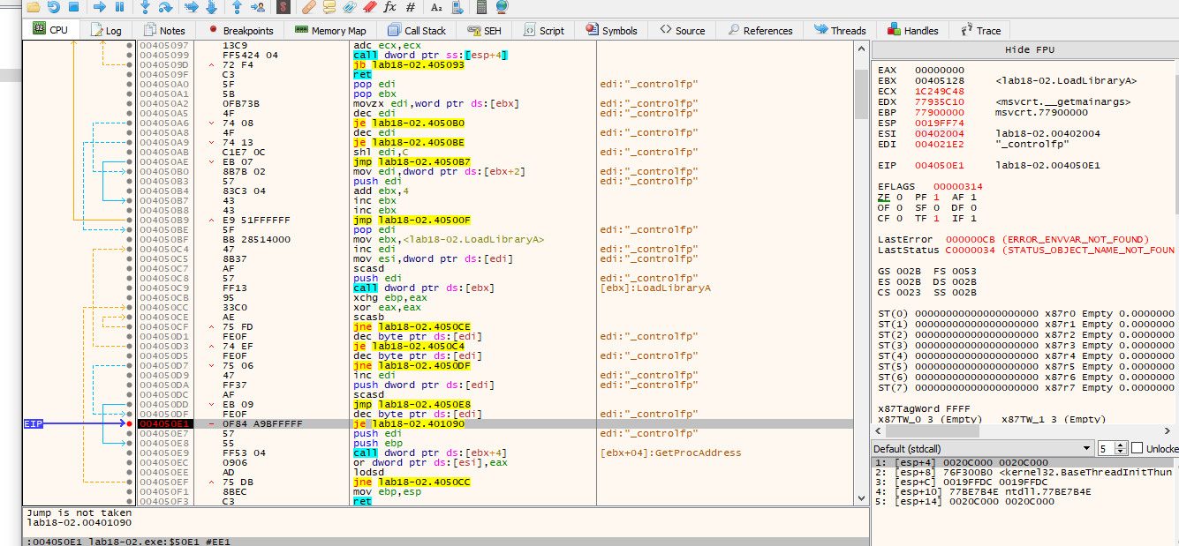
Task: Step over the next instruction
Action: click(x=165, y=7)
